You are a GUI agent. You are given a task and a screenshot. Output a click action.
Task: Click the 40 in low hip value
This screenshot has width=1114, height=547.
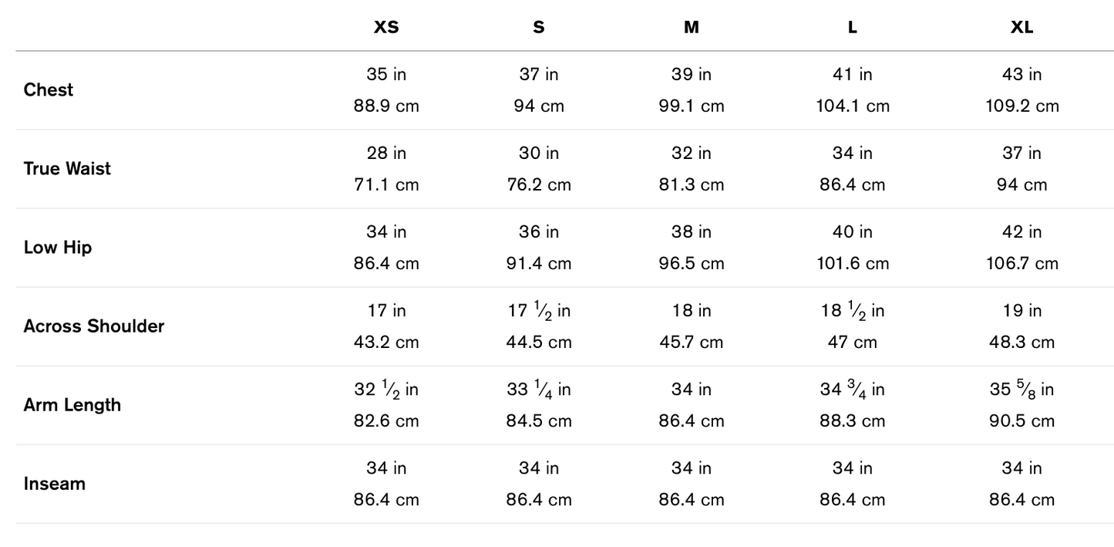852,231
